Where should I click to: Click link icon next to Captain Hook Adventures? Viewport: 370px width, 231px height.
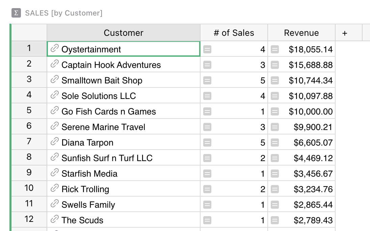pyautogui.click(x=54, y=64)
